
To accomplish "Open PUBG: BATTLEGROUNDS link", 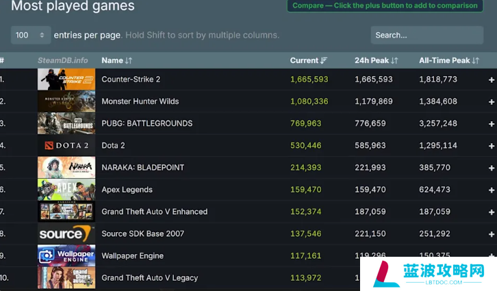I will [146, 123].
